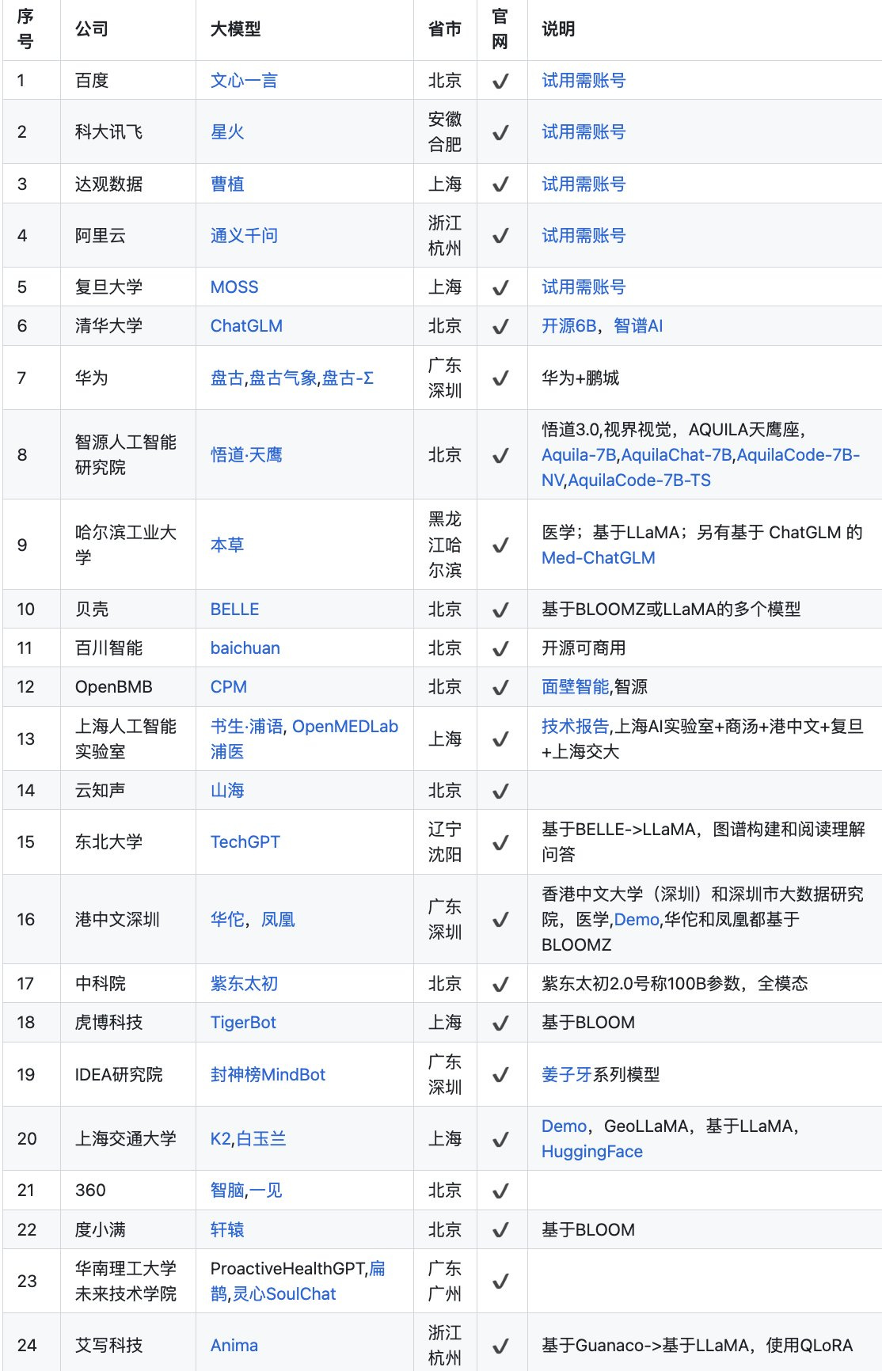This screenshot has width=882, height=1371.
Task: Open the CPM model link
Action: [x=229, y=687]
